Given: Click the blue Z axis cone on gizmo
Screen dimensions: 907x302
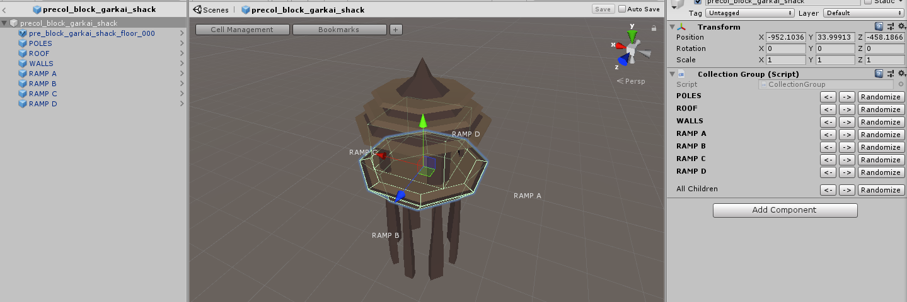Looking at the screenshot, I should [623, 59].
